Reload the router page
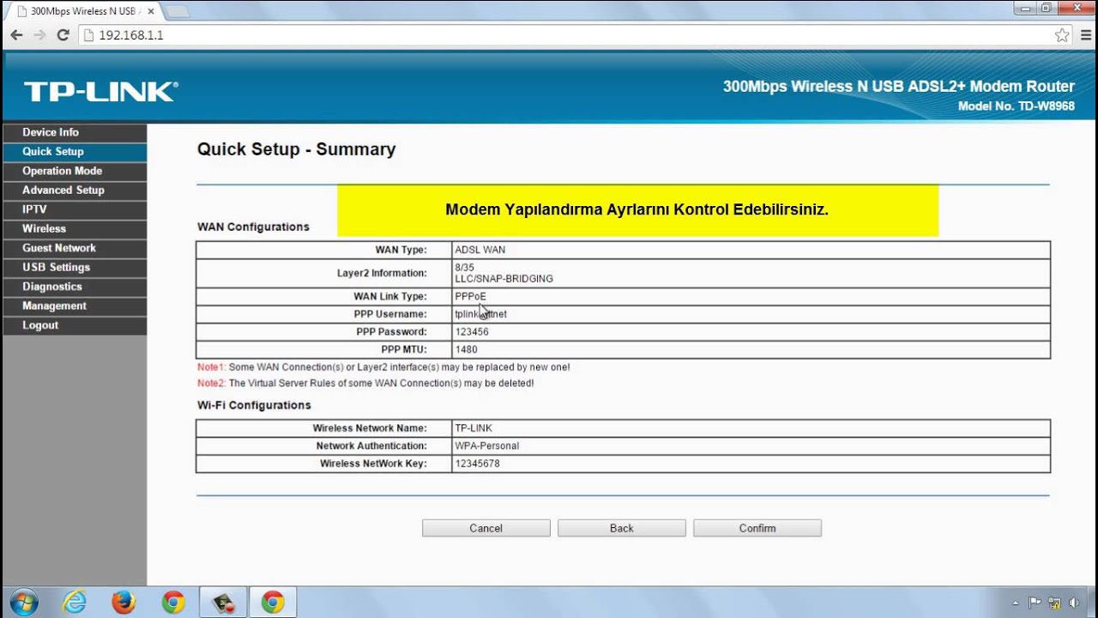 point(63,35)
